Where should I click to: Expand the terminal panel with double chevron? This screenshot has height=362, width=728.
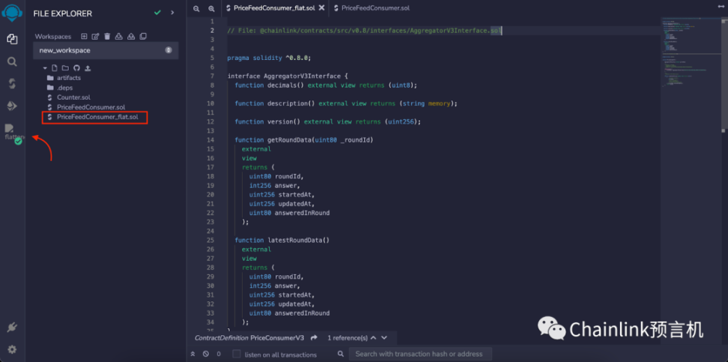pos(193,354)
